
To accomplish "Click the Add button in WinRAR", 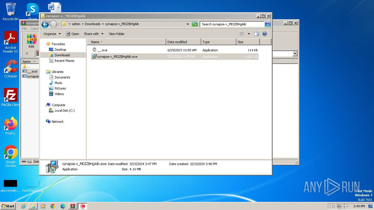I will point(31,41).
